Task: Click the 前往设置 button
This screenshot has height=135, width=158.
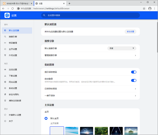Action: click(x=130, y=31)
